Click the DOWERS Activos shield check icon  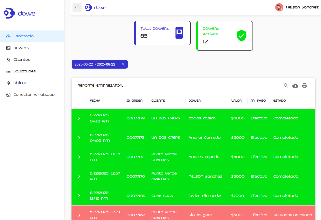(241, 36)
